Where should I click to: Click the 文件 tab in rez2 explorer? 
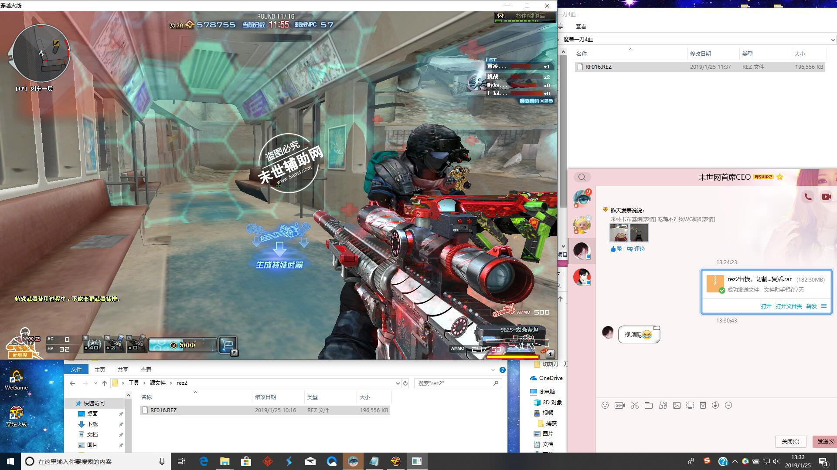point(76,369)
